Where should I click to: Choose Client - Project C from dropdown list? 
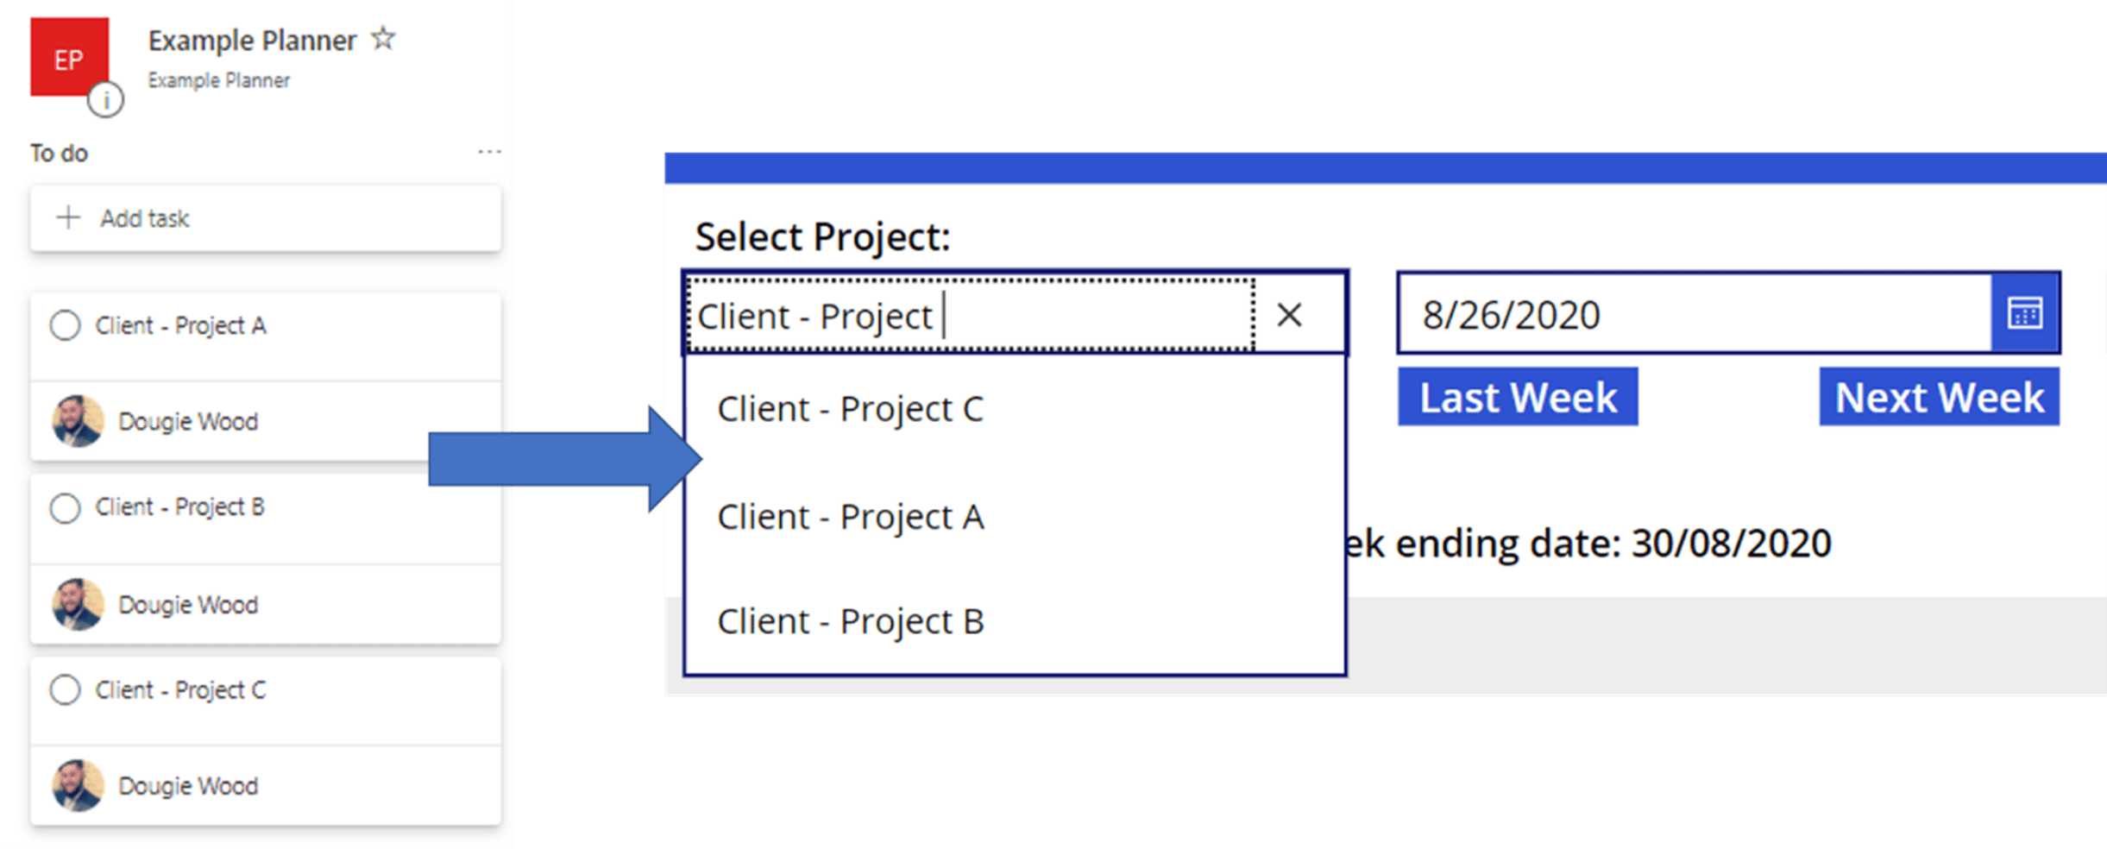[x=850, y=409]
